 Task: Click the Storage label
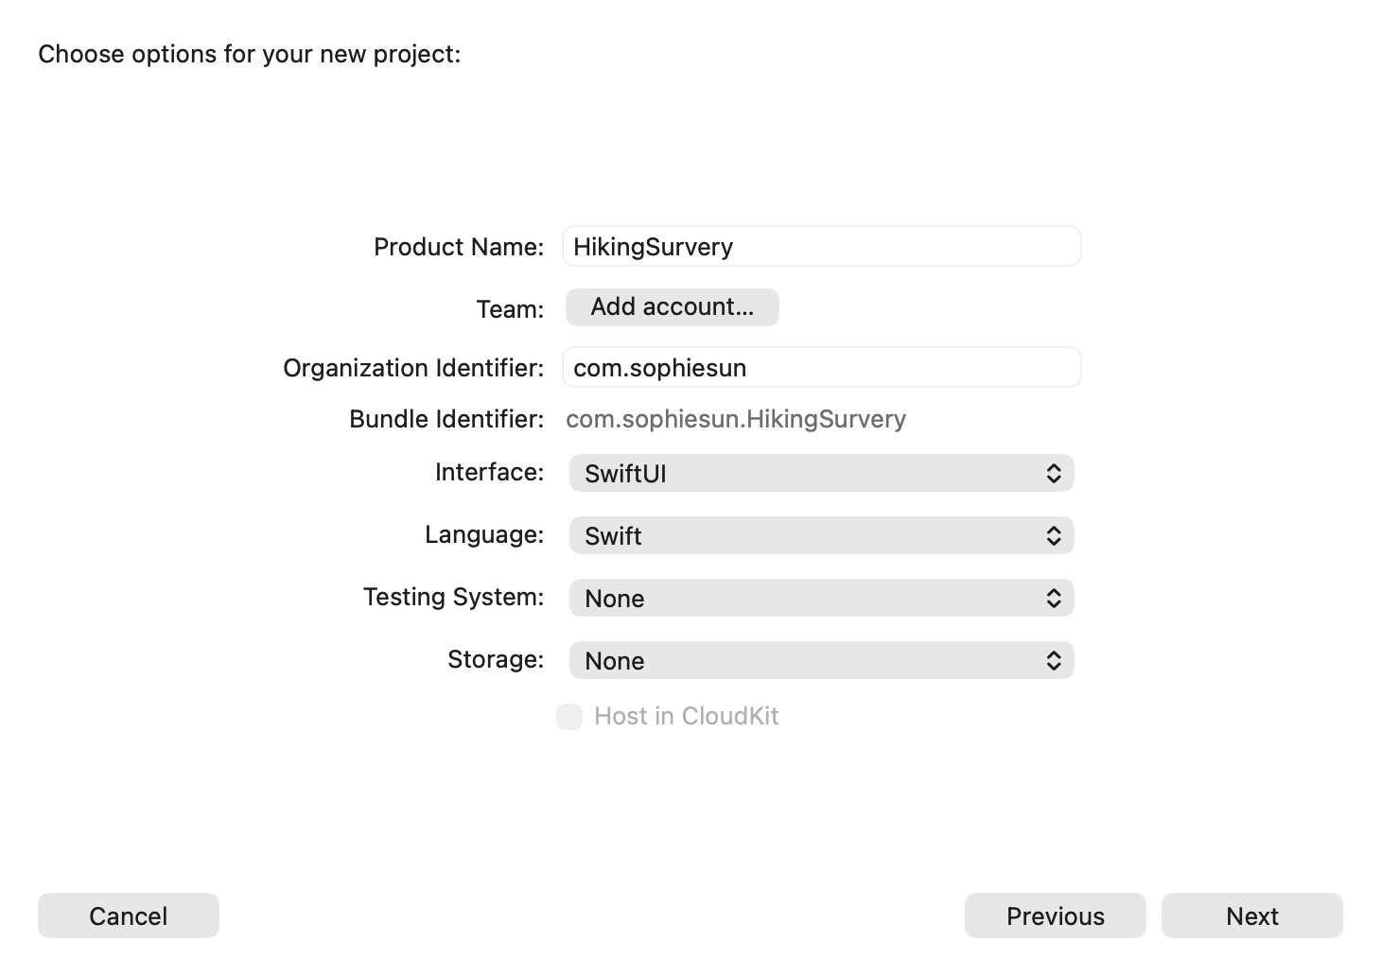pos(496,659)
